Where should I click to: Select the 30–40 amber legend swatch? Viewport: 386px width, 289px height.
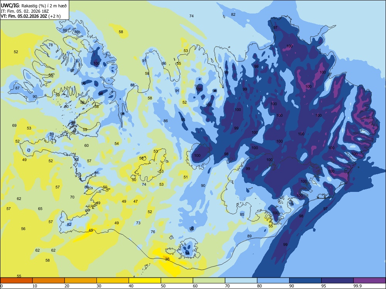tap(113, 281)
